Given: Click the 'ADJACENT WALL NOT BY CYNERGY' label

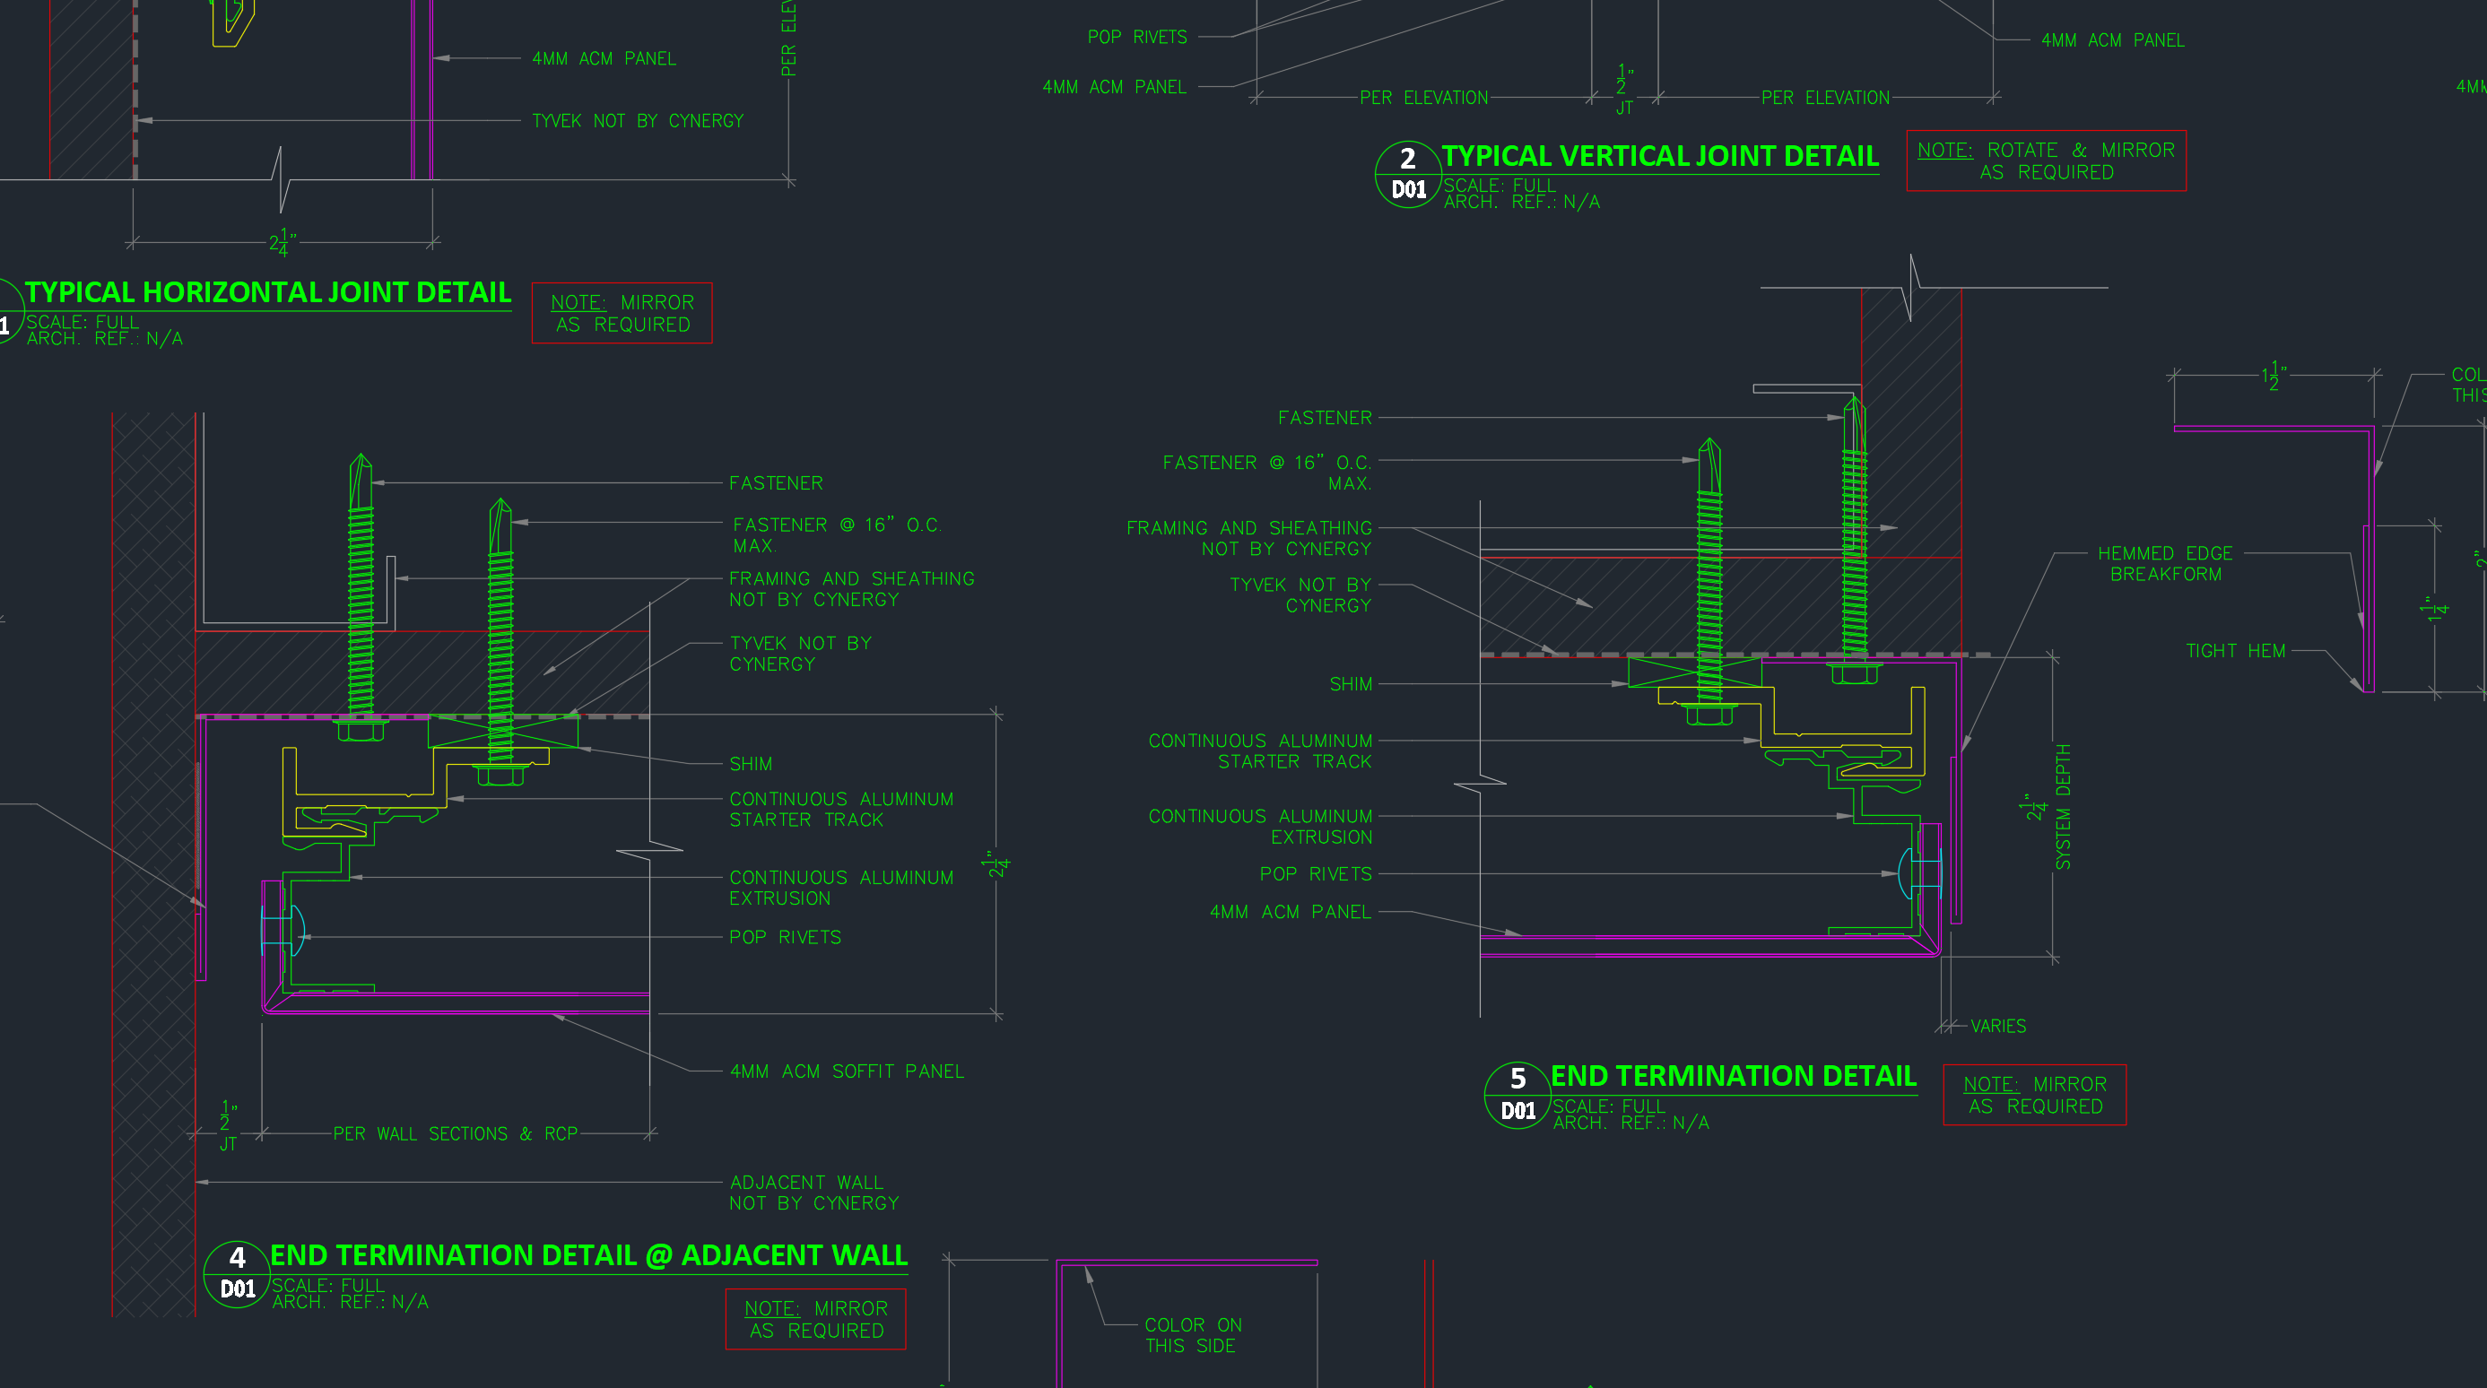Looking at the screenshot, I should [x=813, y=1192].
